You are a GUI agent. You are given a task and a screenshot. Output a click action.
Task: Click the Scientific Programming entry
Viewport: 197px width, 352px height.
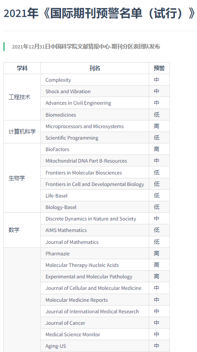pos(72,138)
